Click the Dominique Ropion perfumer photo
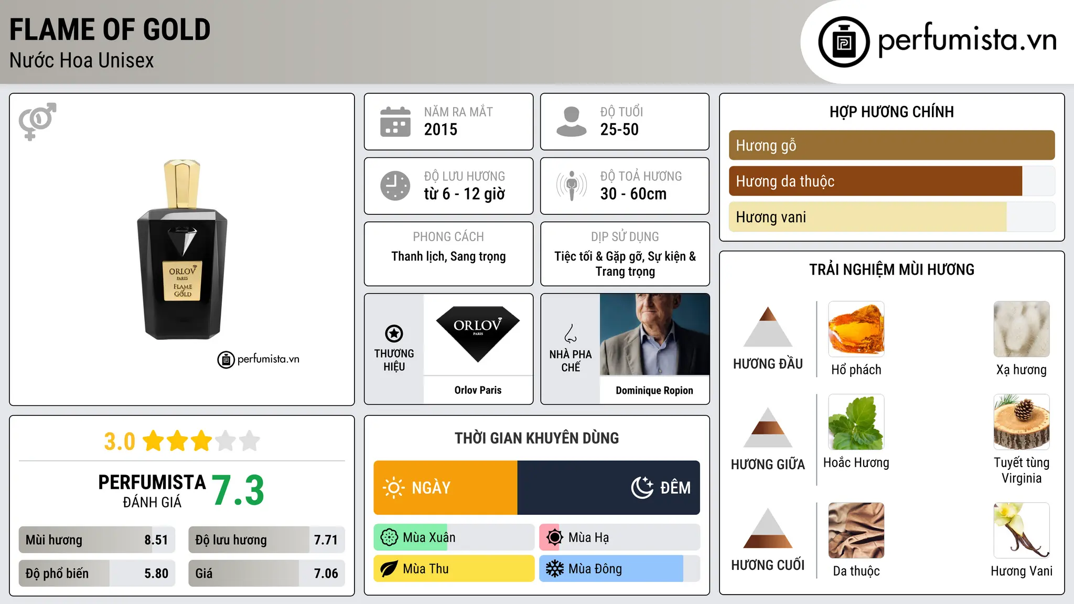 coord(654,335)
